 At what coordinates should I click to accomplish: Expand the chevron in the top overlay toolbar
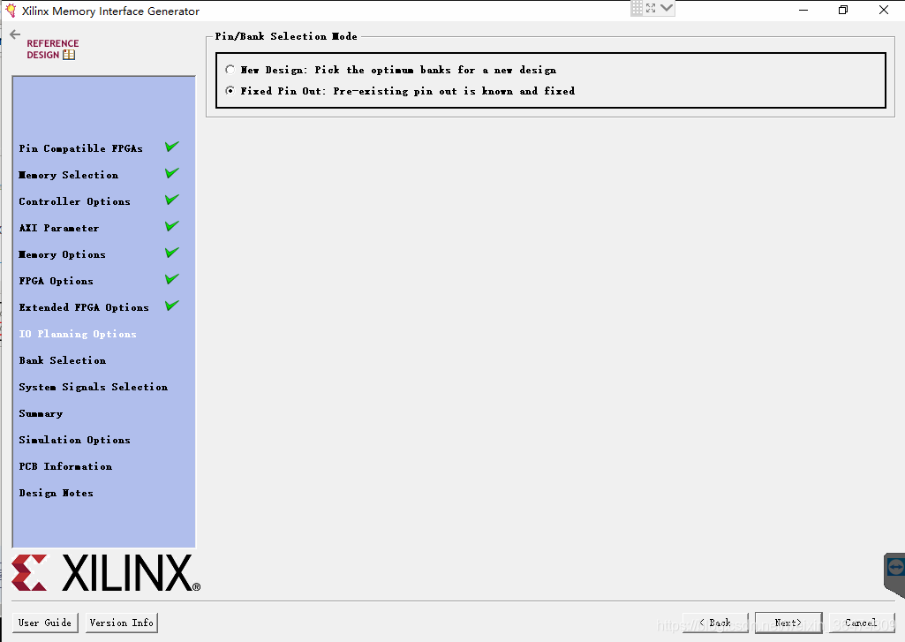tap(667, 8)
